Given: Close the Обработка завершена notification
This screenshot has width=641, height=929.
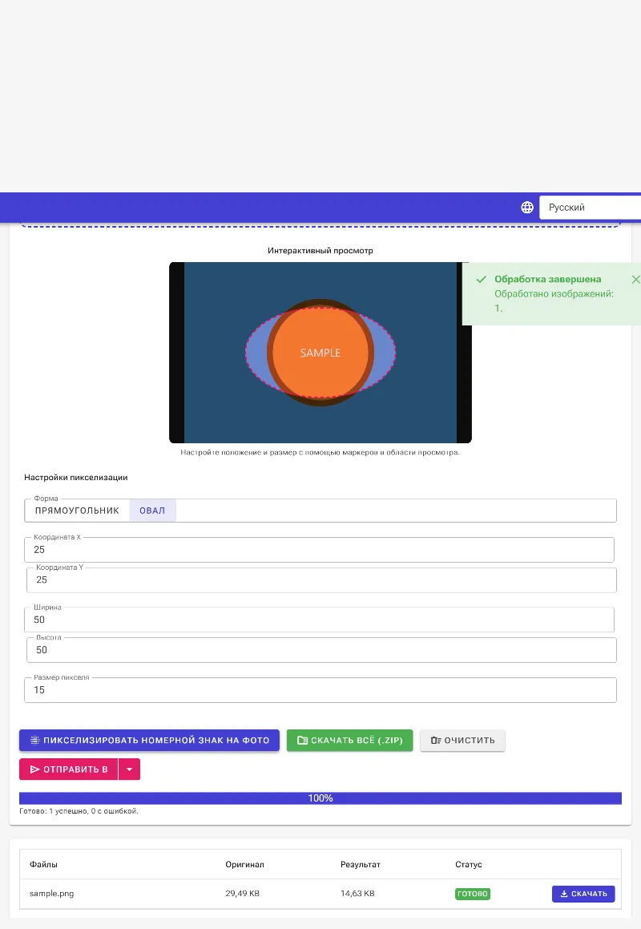Looking at the screenshot, I should (635, 279).
